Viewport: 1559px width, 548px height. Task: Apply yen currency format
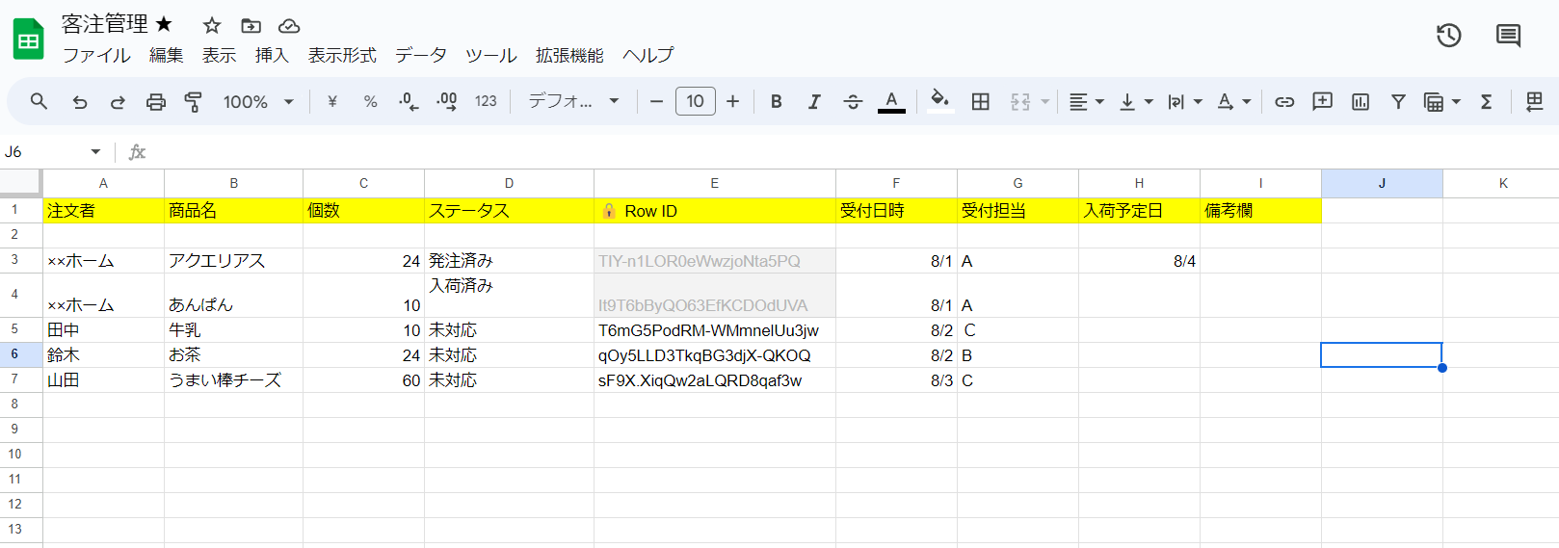coord(332,101)
